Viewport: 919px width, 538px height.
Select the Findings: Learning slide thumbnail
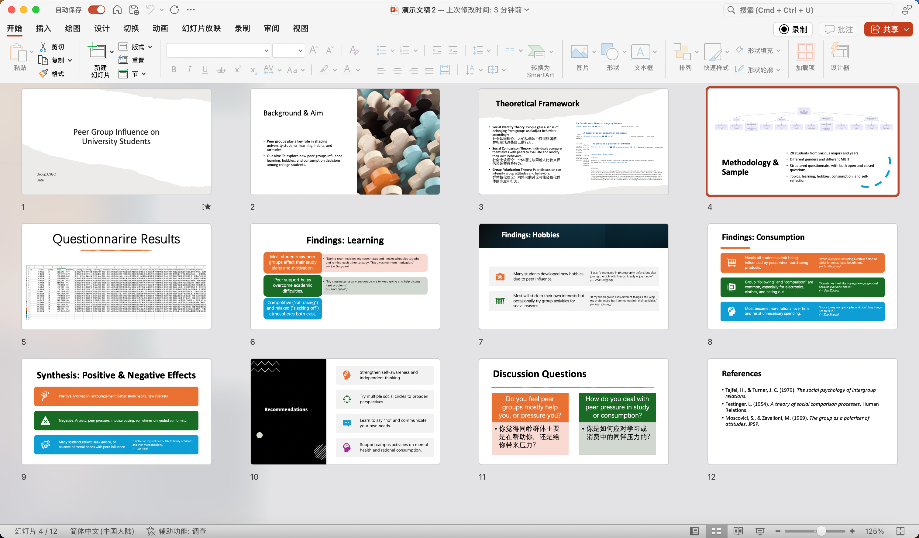[x=345, y=277]
